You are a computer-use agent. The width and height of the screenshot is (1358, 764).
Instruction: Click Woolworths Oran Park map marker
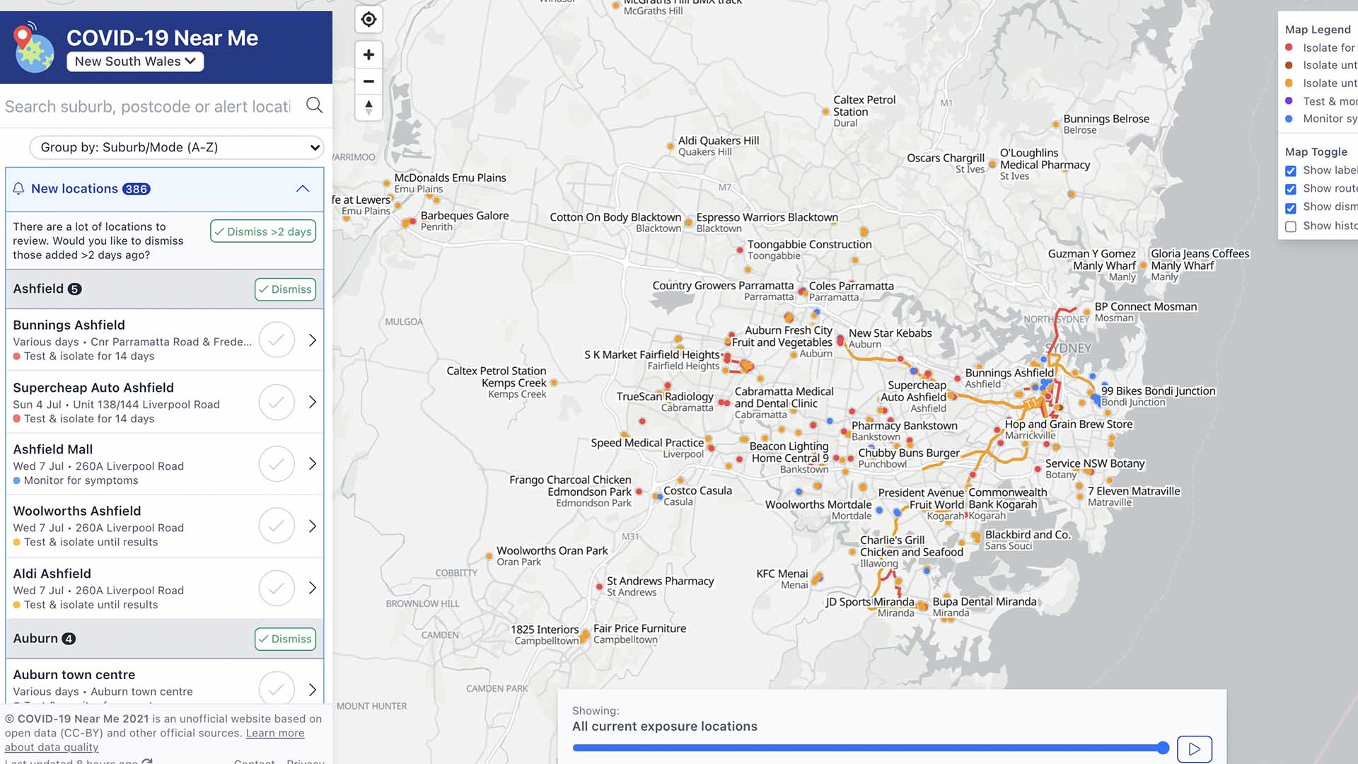tap(489, 556)
